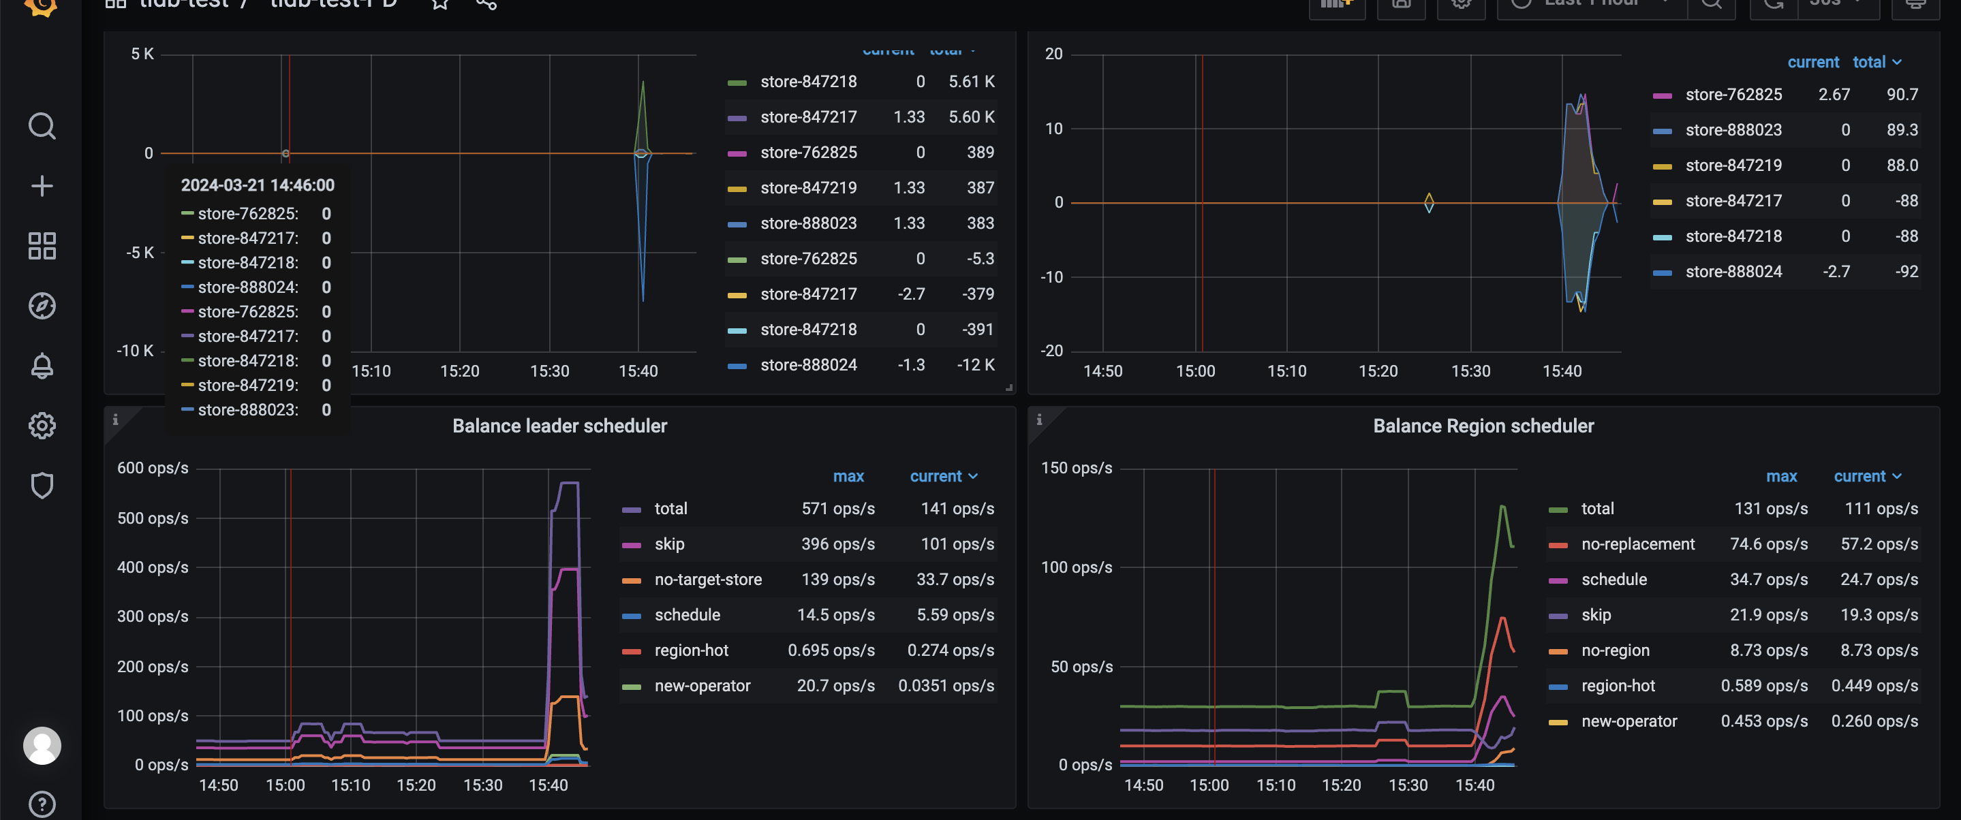Open the Alerting bell icon
Image resolution: width=1961 pixels, height=820 pixels.
pos(42,366)
